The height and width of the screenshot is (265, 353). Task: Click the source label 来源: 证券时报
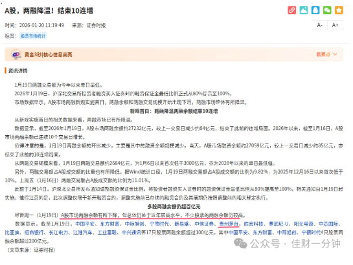(89, 25)
